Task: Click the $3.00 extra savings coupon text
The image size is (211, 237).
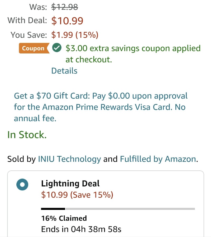Action: (x=133, y=54)
